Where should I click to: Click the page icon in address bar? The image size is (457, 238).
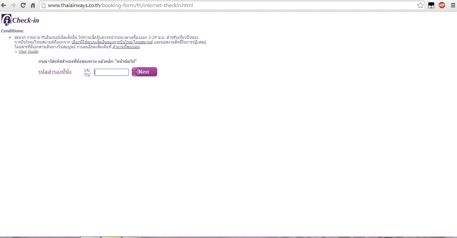click(43, 5)
